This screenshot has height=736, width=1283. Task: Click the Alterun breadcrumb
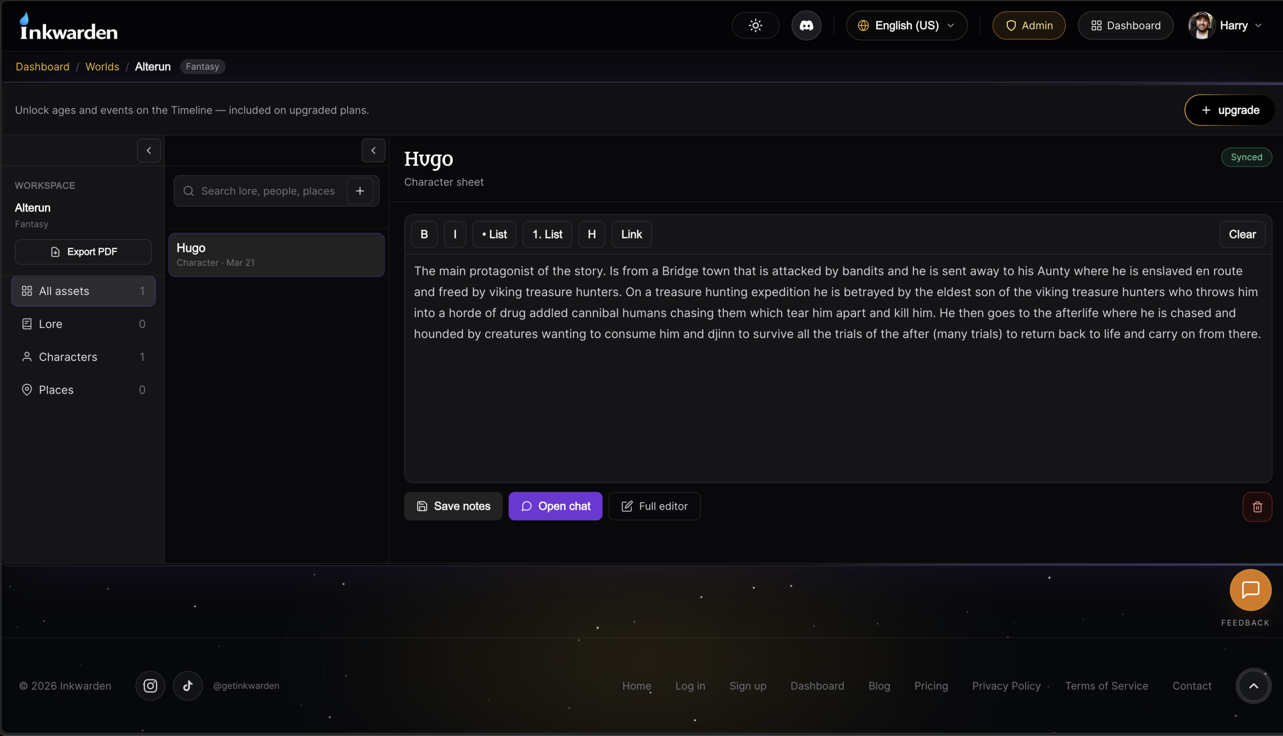(153, 67)
